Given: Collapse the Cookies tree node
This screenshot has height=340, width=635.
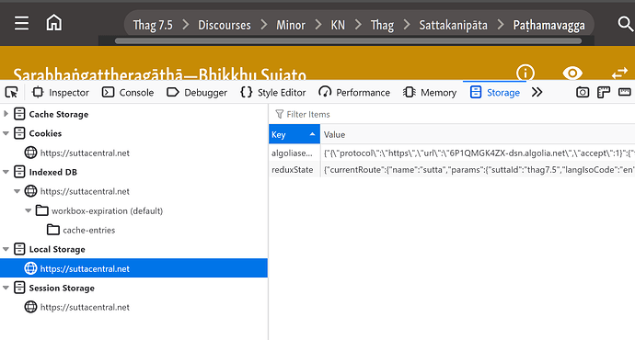Looking at the screenshot, I should coord(6,133).
